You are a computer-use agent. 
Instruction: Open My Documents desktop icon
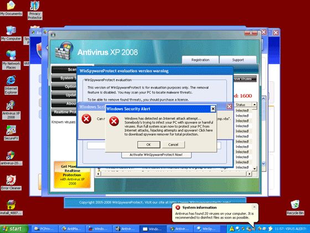tap(11, 8)
